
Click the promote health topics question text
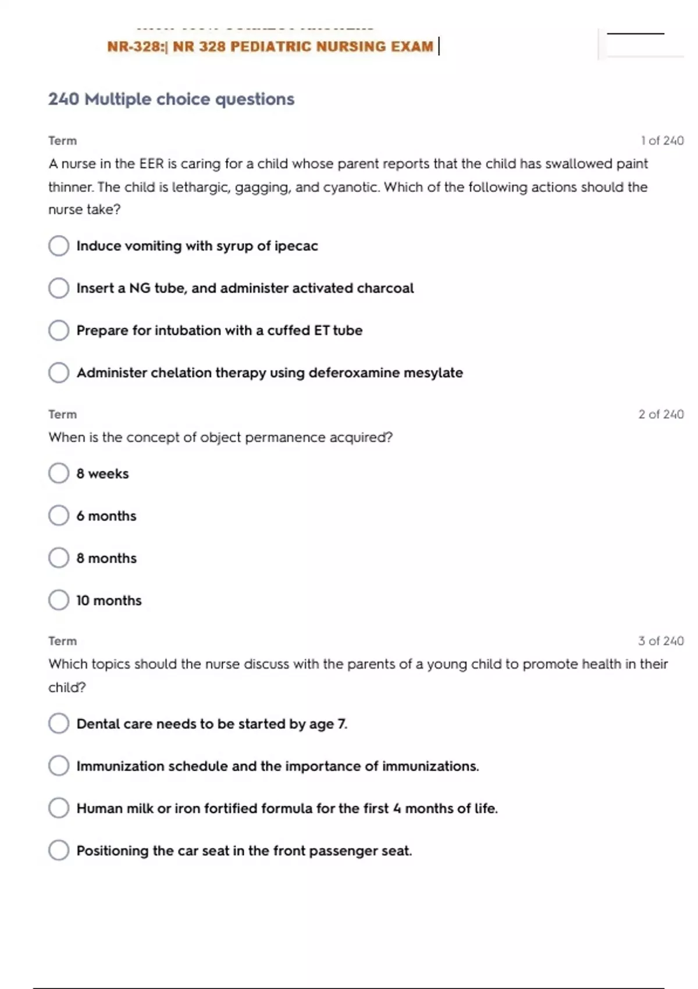[358, 664]
